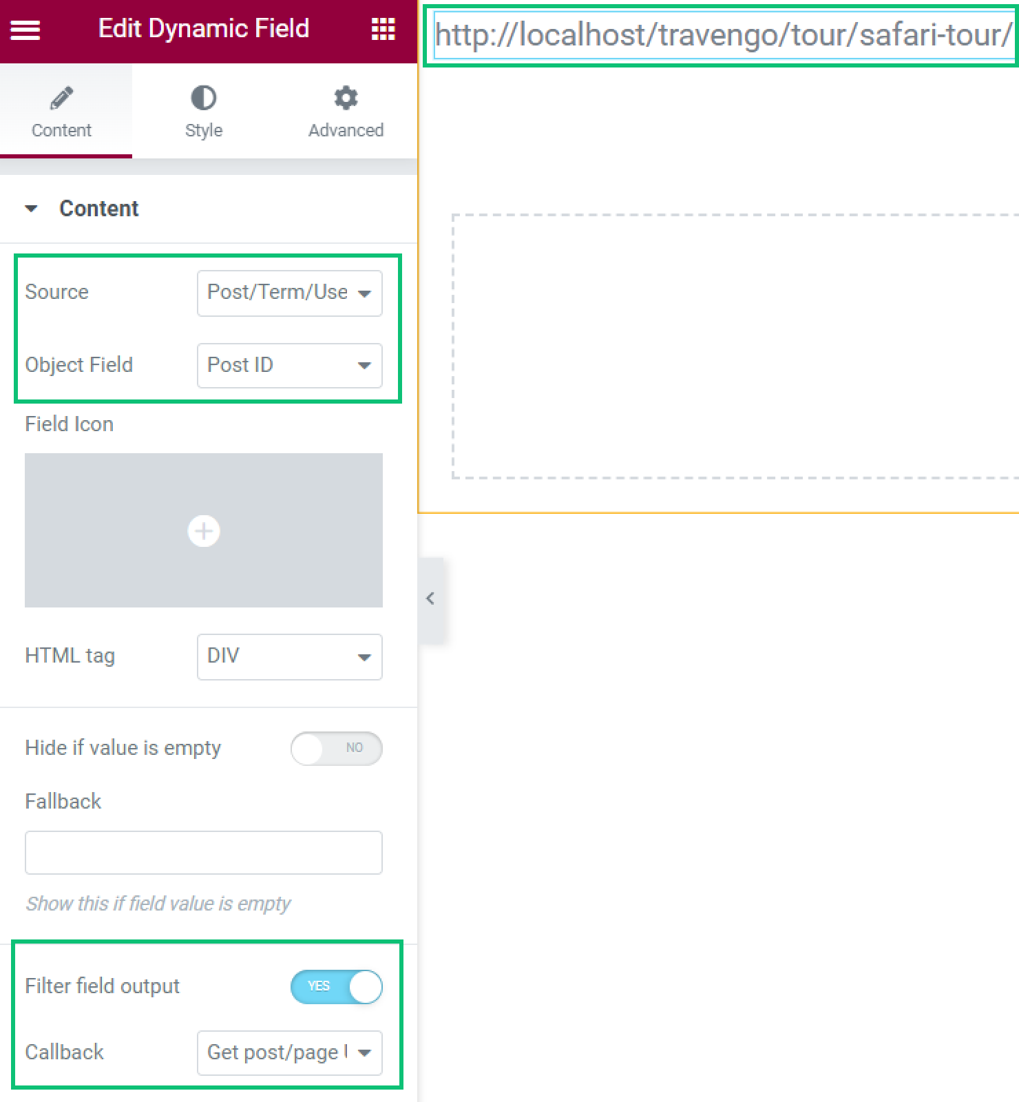Toggle Hide if value is empty
Viewport: 1019px width, 1102px height.
coord(336,748)
